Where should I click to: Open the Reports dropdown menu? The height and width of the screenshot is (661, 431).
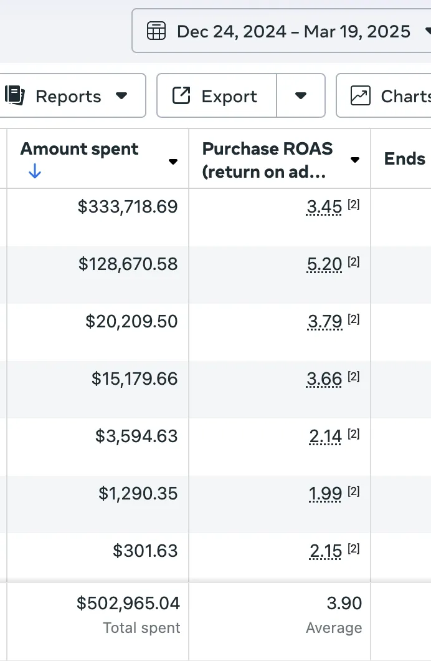pos(73,95)
